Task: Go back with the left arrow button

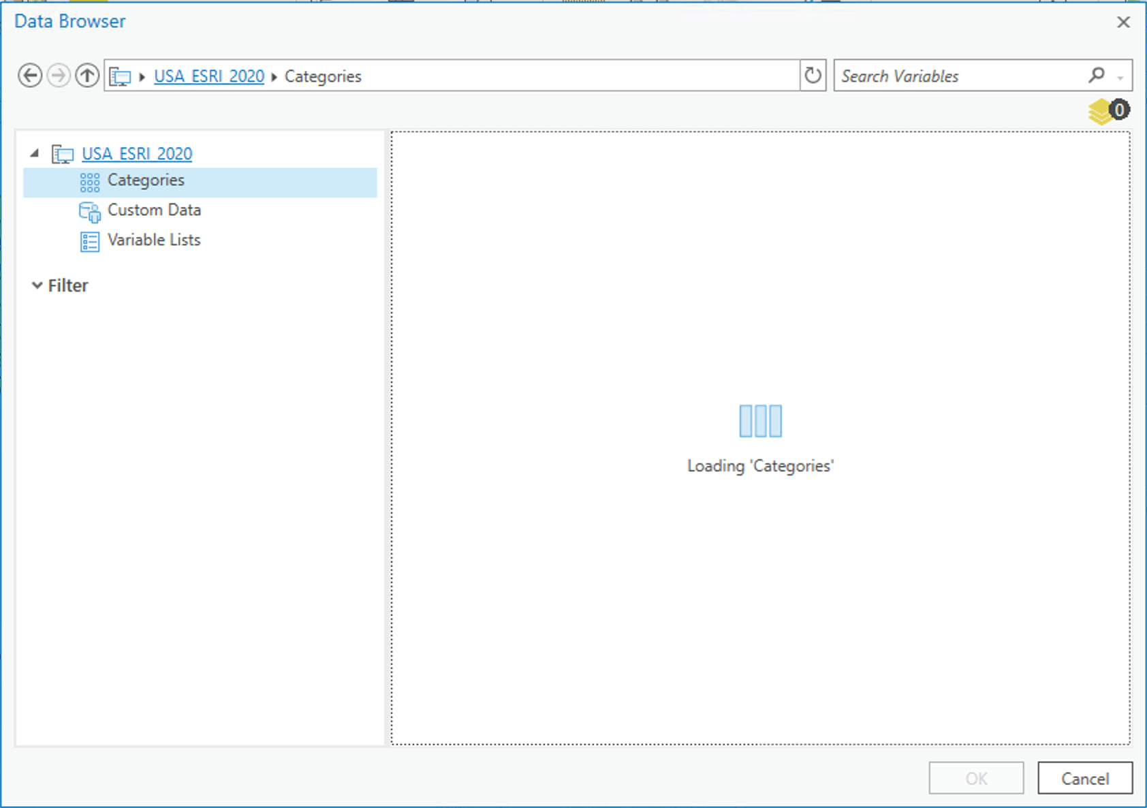Action: coord(30,76)
